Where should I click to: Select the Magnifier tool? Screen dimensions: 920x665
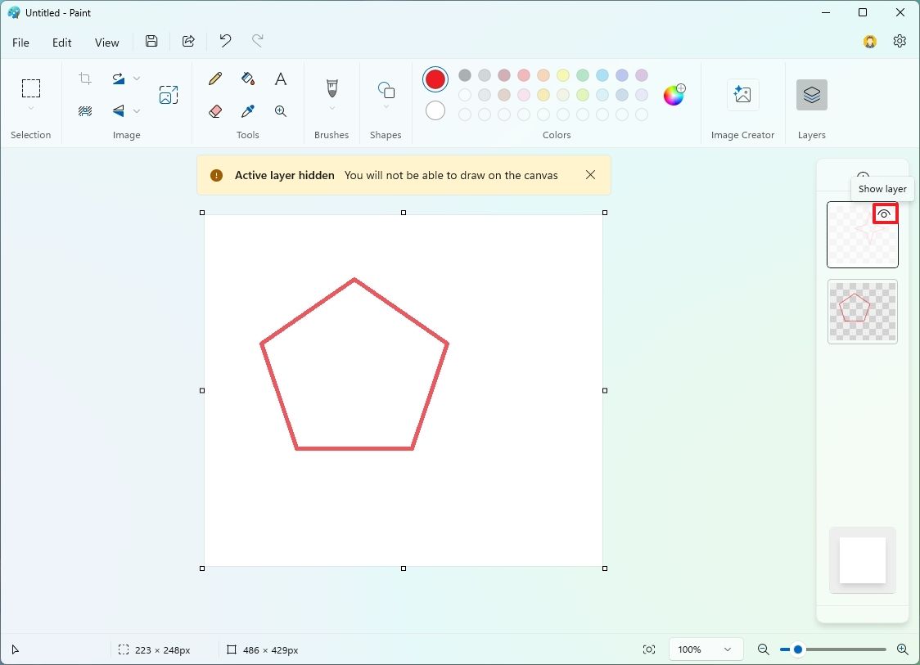click(280, 111)
